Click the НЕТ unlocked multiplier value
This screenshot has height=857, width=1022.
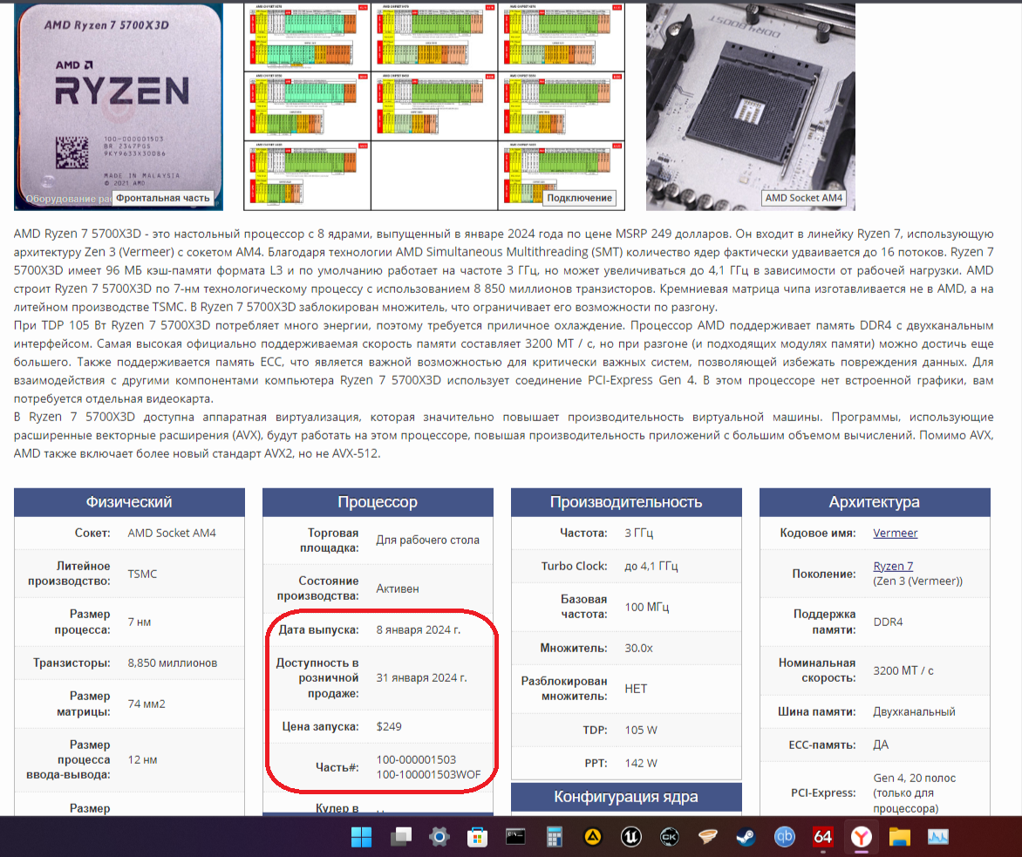click(x=637, y=689)
